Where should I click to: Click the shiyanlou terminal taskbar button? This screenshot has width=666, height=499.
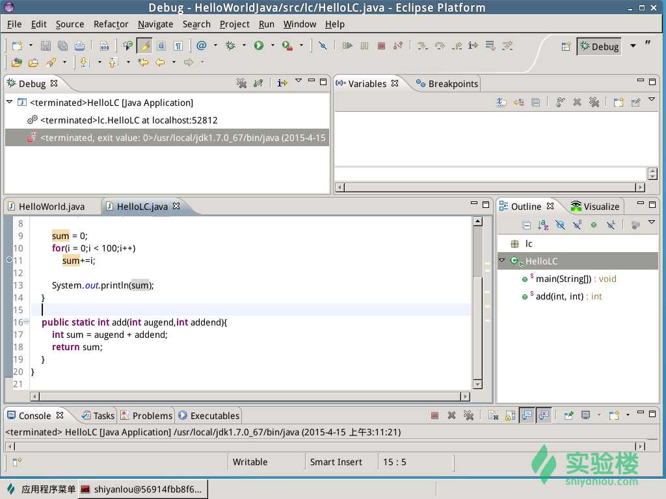(142, 489)
